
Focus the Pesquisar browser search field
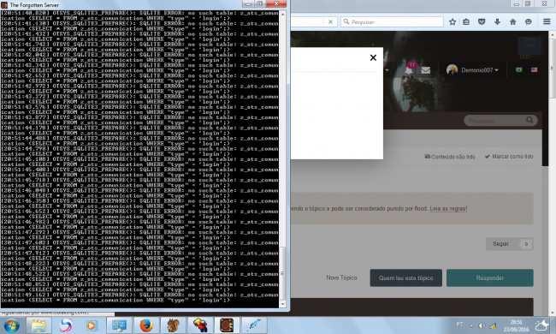tap(392, 21)
